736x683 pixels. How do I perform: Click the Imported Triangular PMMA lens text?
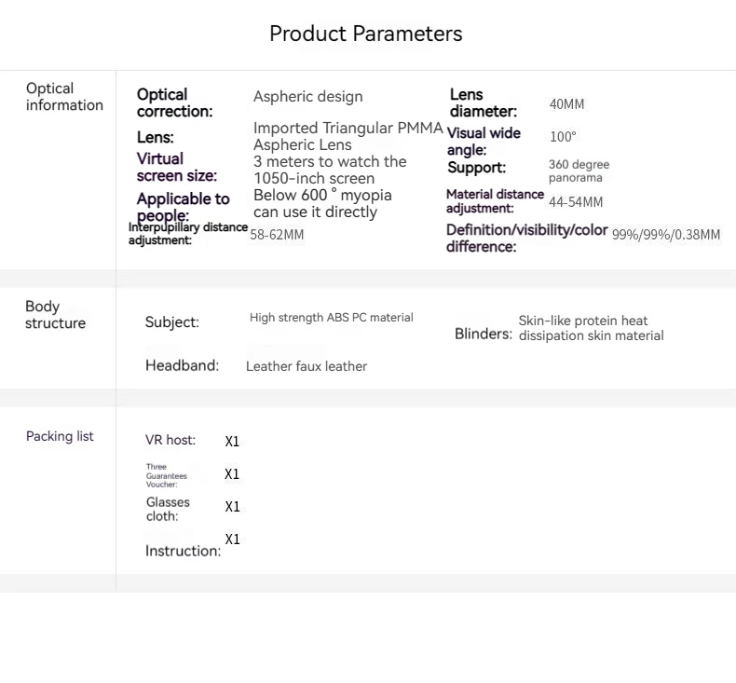(348, 136)
